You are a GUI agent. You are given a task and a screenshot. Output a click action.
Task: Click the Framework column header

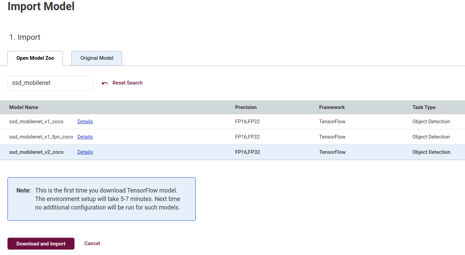tap(332, 107)
